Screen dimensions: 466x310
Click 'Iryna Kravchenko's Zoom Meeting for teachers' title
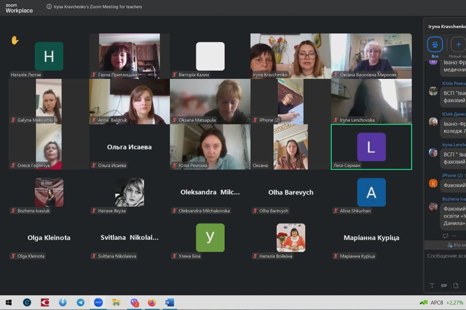[x=98, y=7]
